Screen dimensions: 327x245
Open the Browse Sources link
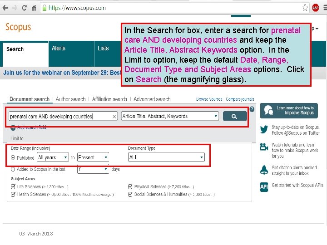209,99
